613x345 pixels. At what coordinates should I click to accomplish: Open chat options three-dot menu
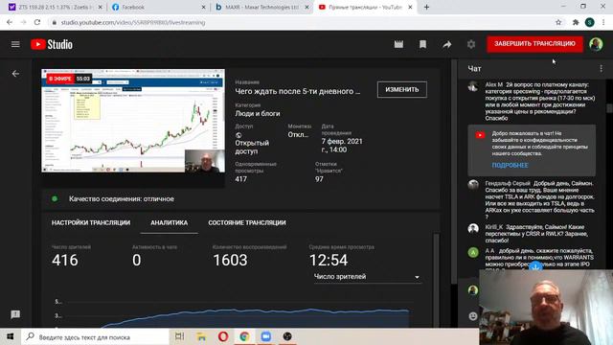click(x=601, y=68)
